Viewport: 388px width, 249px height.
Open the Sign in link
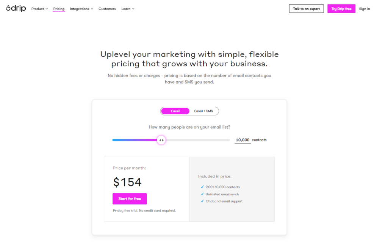[365, 9]
